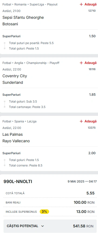
Task: Select the 1.85 SuperPariuri odds
Action: tap(92, 95)
